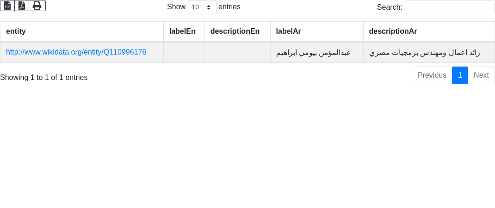Click the 'Showing 1 to 1' info text
495x208 pixels.
[44, 78]
